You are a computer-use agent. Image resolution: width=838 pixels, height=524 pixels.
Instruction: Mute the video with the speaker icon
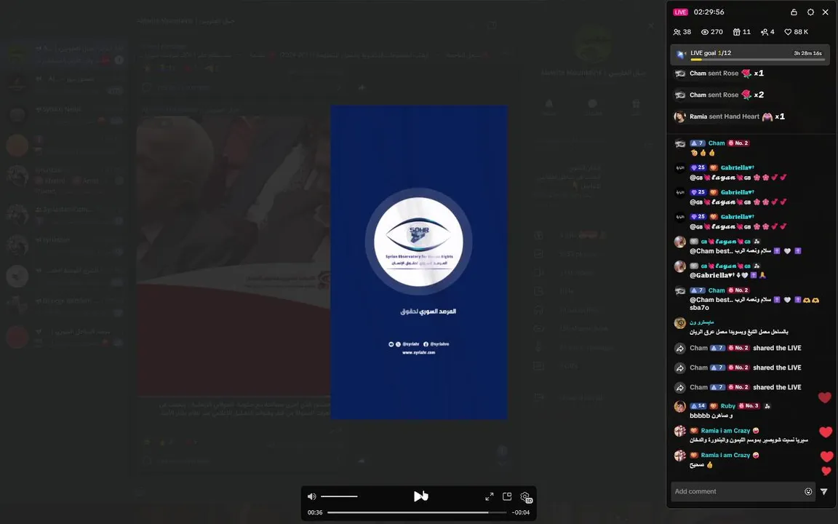click(x=311, y=496)
